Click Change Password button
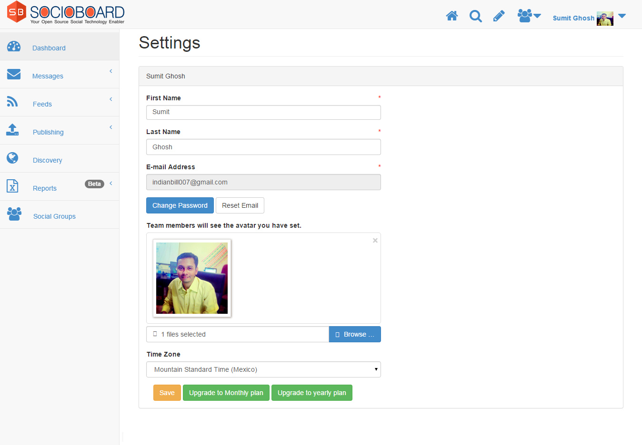Image resolution: width=642 pixels, height=445 pixels. tap(180, 205)
